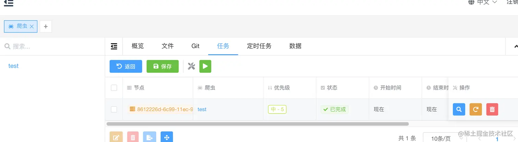Click the horizontal table scrollbar
Image resolution: width=518 pixels, height=142 pixels.
[x=258, y=124]
